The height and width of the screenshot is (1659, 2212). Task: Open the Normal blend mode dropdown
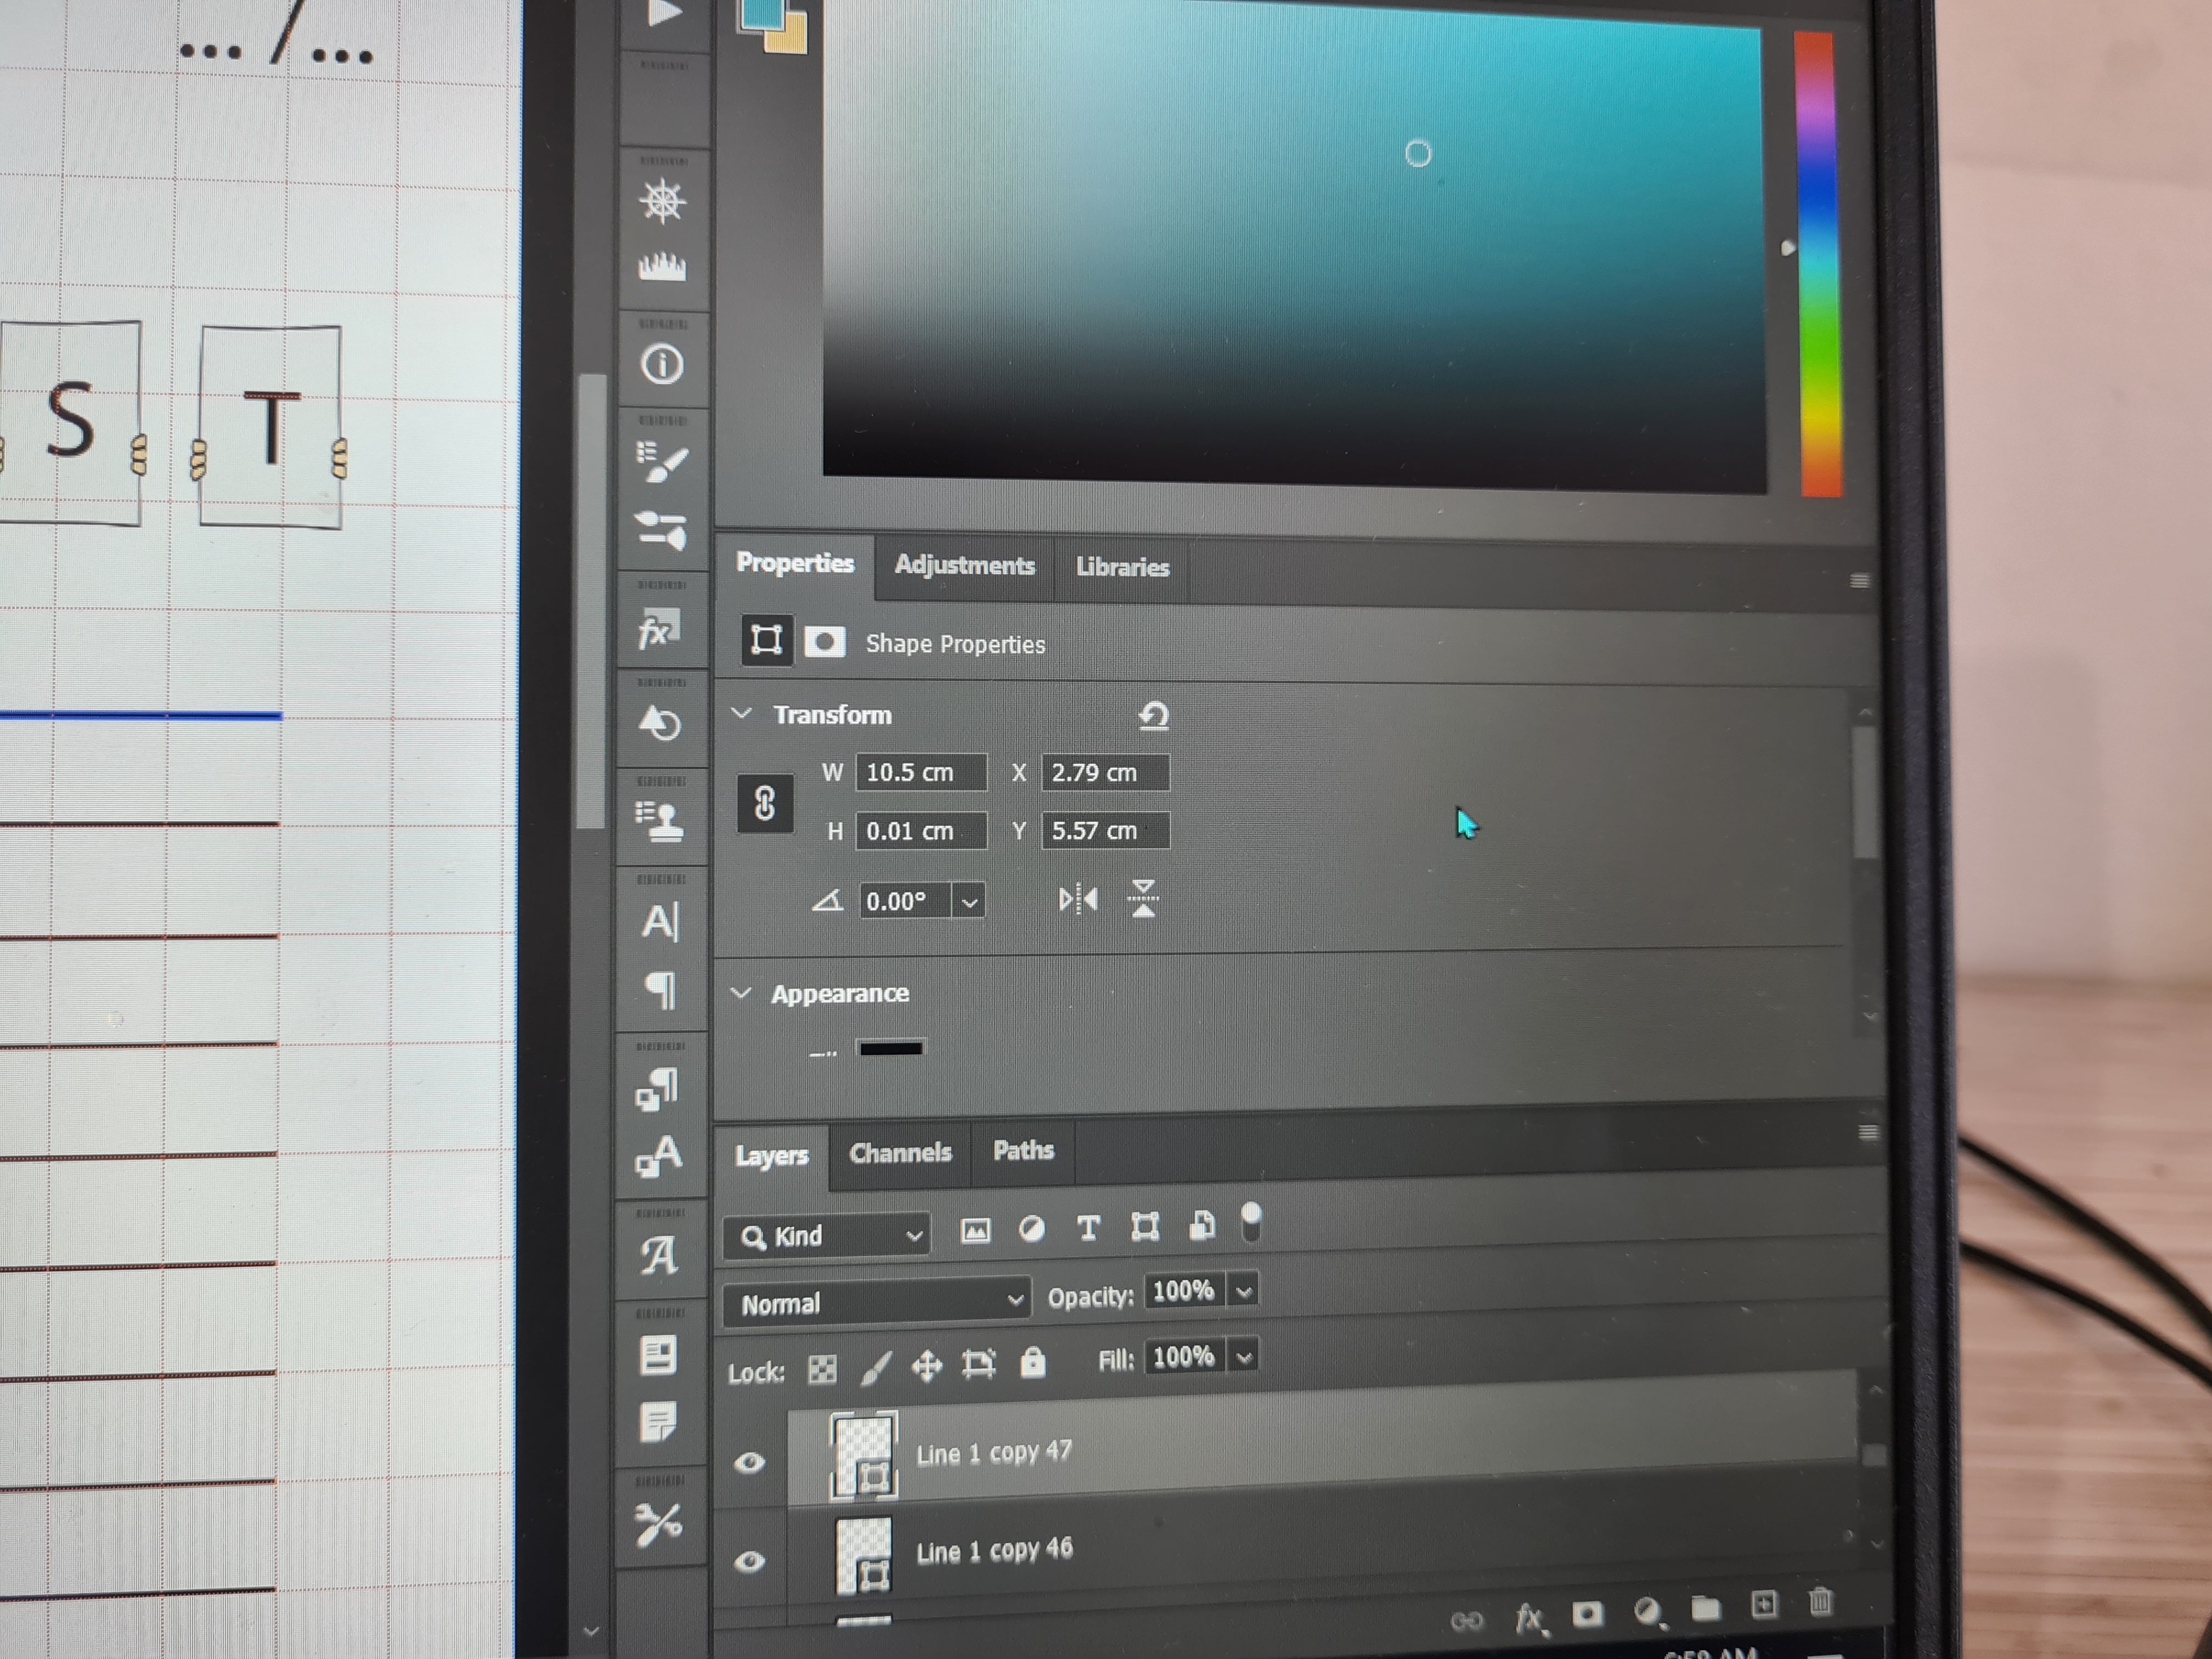tap(876, 1302)
